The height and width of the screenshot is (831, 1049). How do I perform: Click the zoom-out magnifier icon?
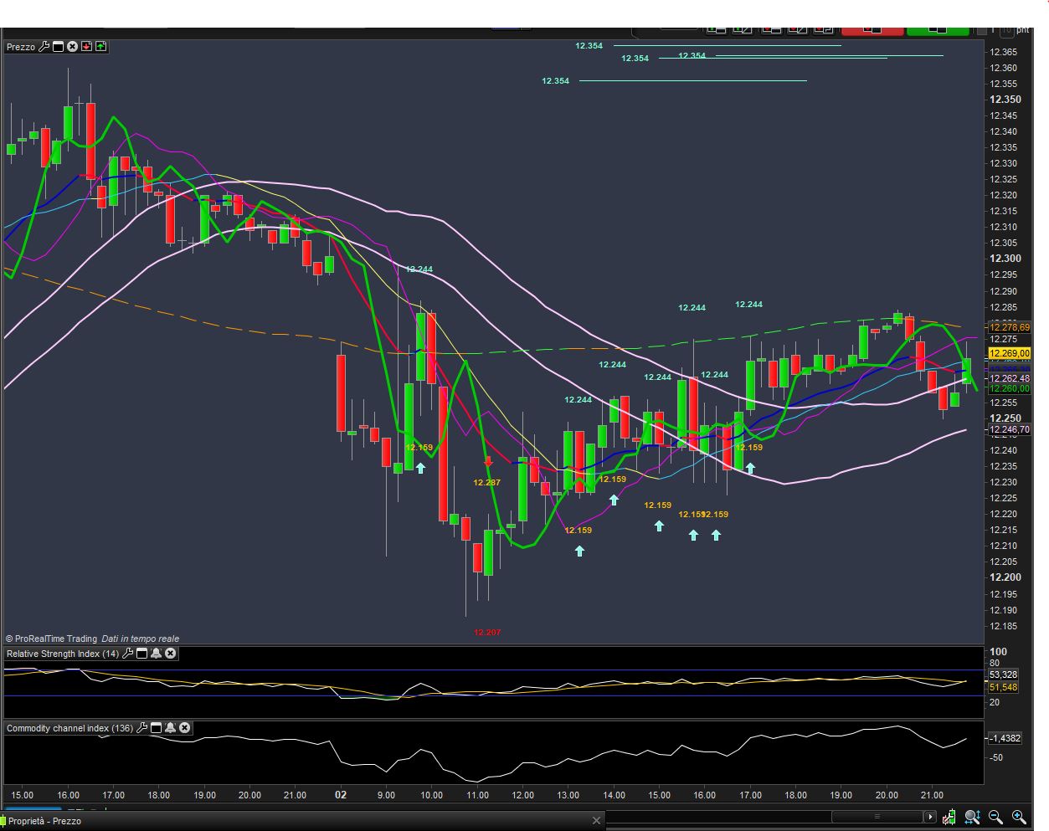995,817
